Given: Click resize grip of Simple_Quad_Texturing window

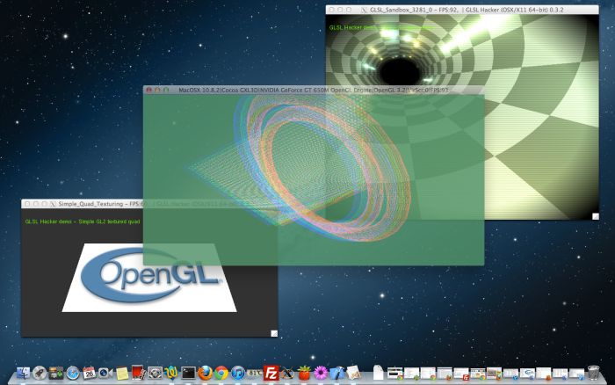Looking at the screenshot, I should [274, 333].
